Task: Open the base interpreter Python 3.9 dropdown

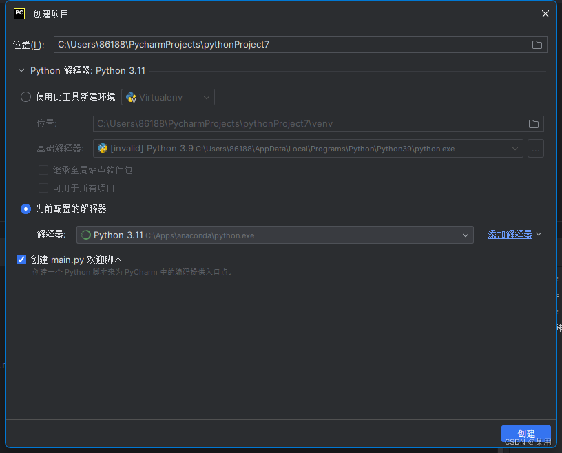Action: point(308,149)
